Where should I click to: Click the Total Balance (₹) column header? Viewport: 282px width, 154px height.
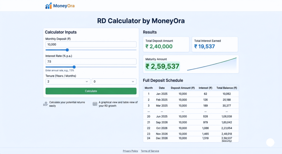(x=227, y=88)
